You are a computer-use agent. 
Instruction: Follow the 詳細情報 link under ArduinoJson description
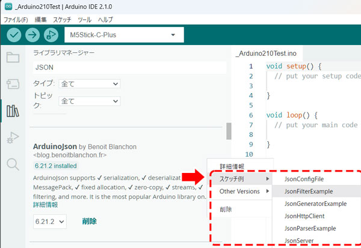45,205
